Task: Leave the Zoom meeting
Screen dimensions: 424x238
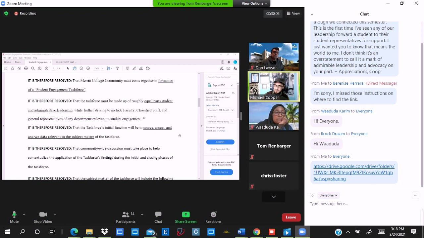Action: [291, 217]
